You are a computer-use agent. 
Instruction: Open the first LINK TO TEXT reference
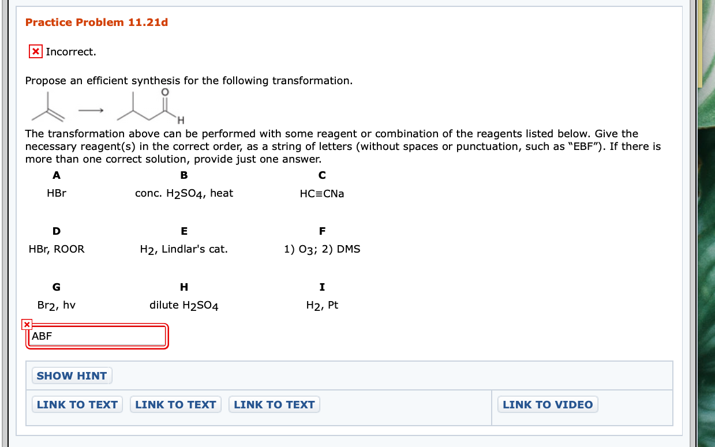[x=77, y=404]
